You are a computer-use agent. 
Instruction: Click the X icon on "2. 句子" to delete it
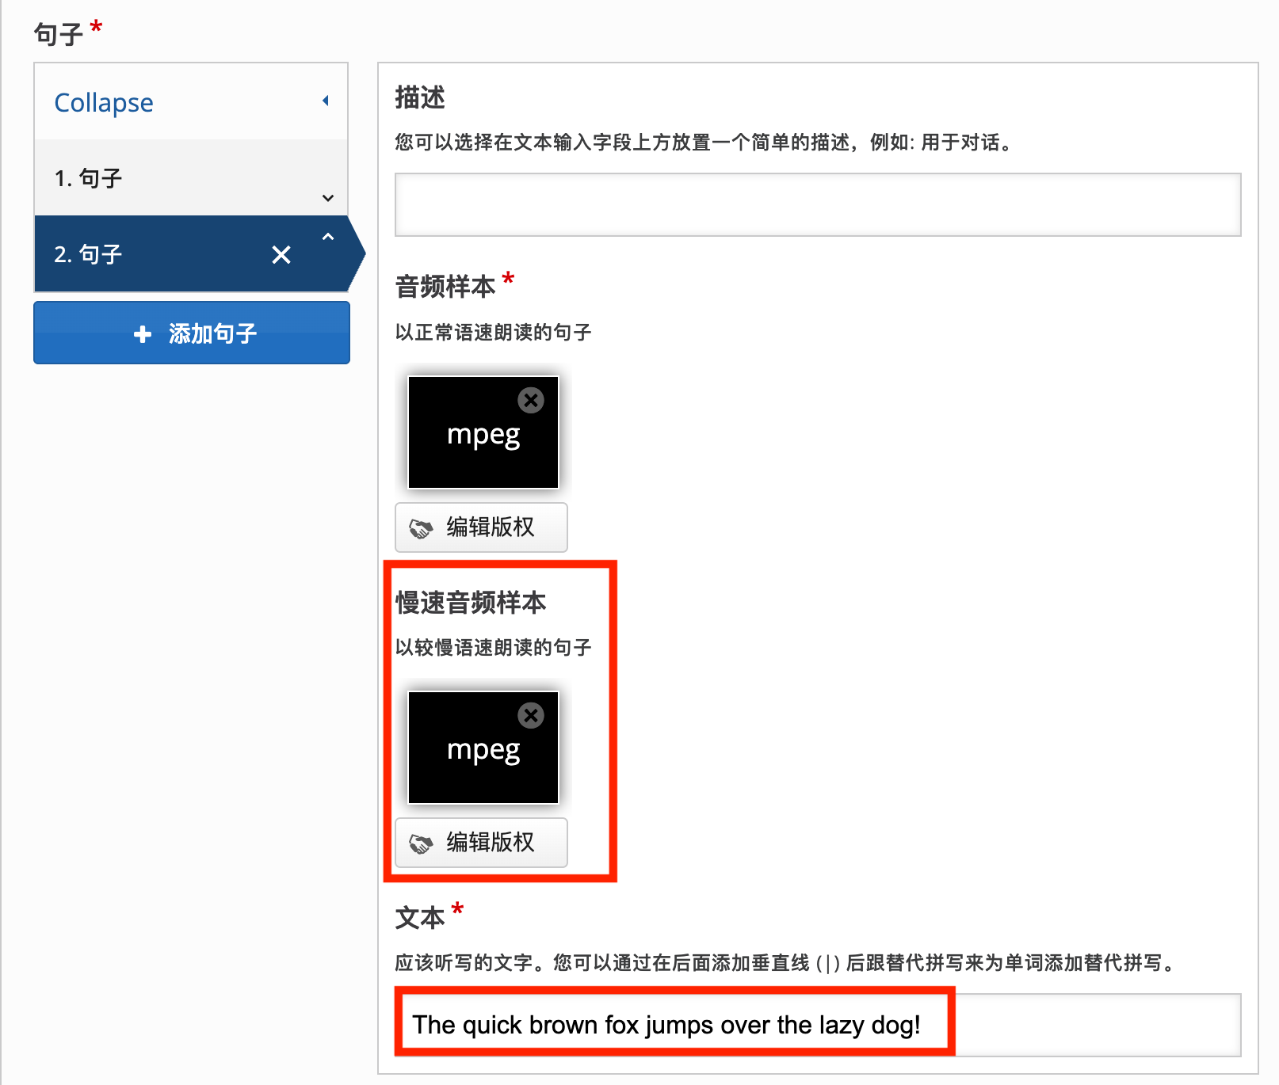(x=281, y=255)
